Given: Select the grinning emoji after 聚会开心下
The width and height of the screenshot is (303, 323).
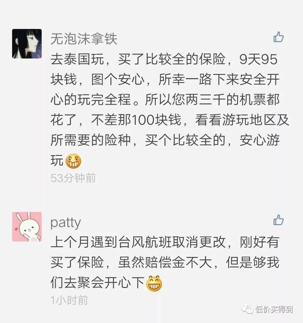Looking at the screenshot, I should [154, 283].
